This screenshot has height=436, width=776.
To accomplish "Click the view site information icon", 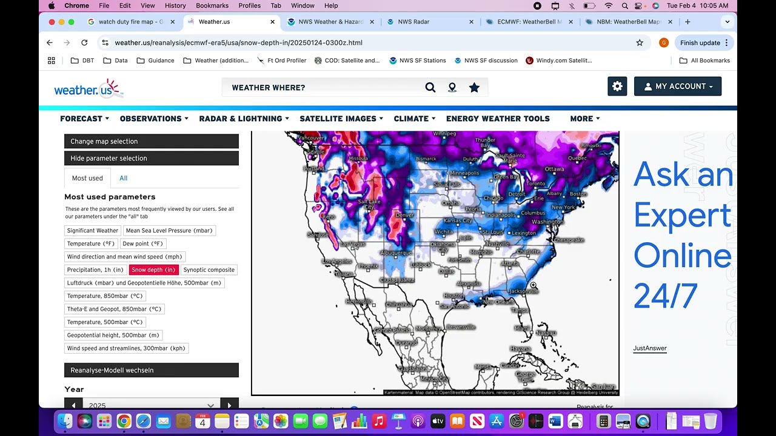I will click(105, 43).
